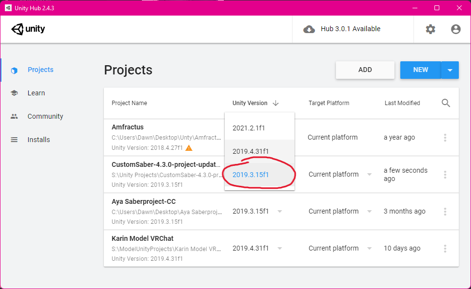Open Unity Hub settings gear
The width and height of the screenshot is (471, 289).
click(431, 29)
